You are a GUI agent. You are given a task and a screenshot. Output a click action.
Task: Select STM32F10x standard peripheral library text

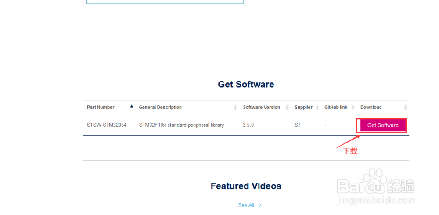pyautogui.click(x=181, y=125)
